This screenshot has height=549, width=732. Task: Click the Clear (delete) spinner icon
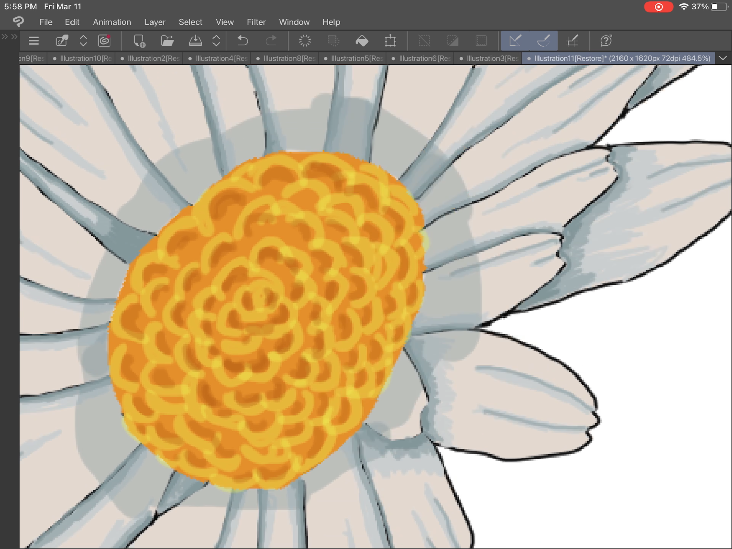(305, 41)
